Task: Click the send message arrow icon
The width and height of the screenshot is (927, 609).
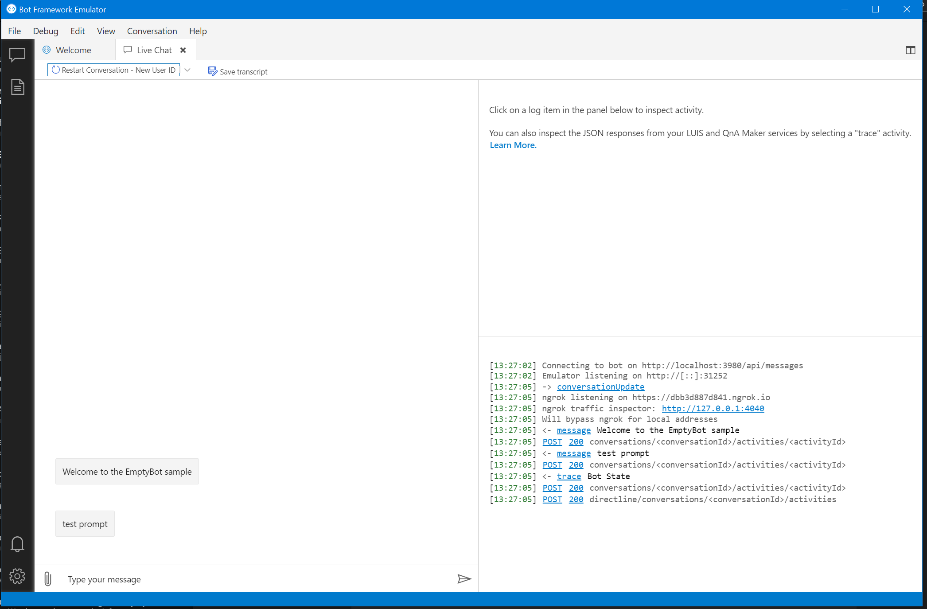Action: 464,579
